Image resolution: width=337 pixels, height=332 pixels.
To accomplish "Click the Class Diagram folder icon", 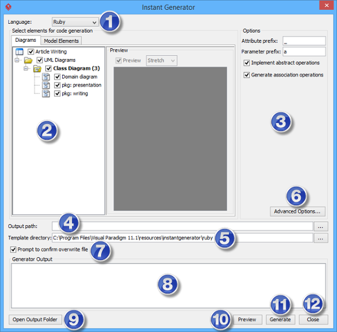I will click(37, 68).
